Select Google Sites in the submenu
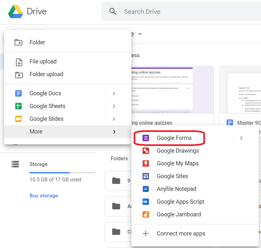 [195, 176]
